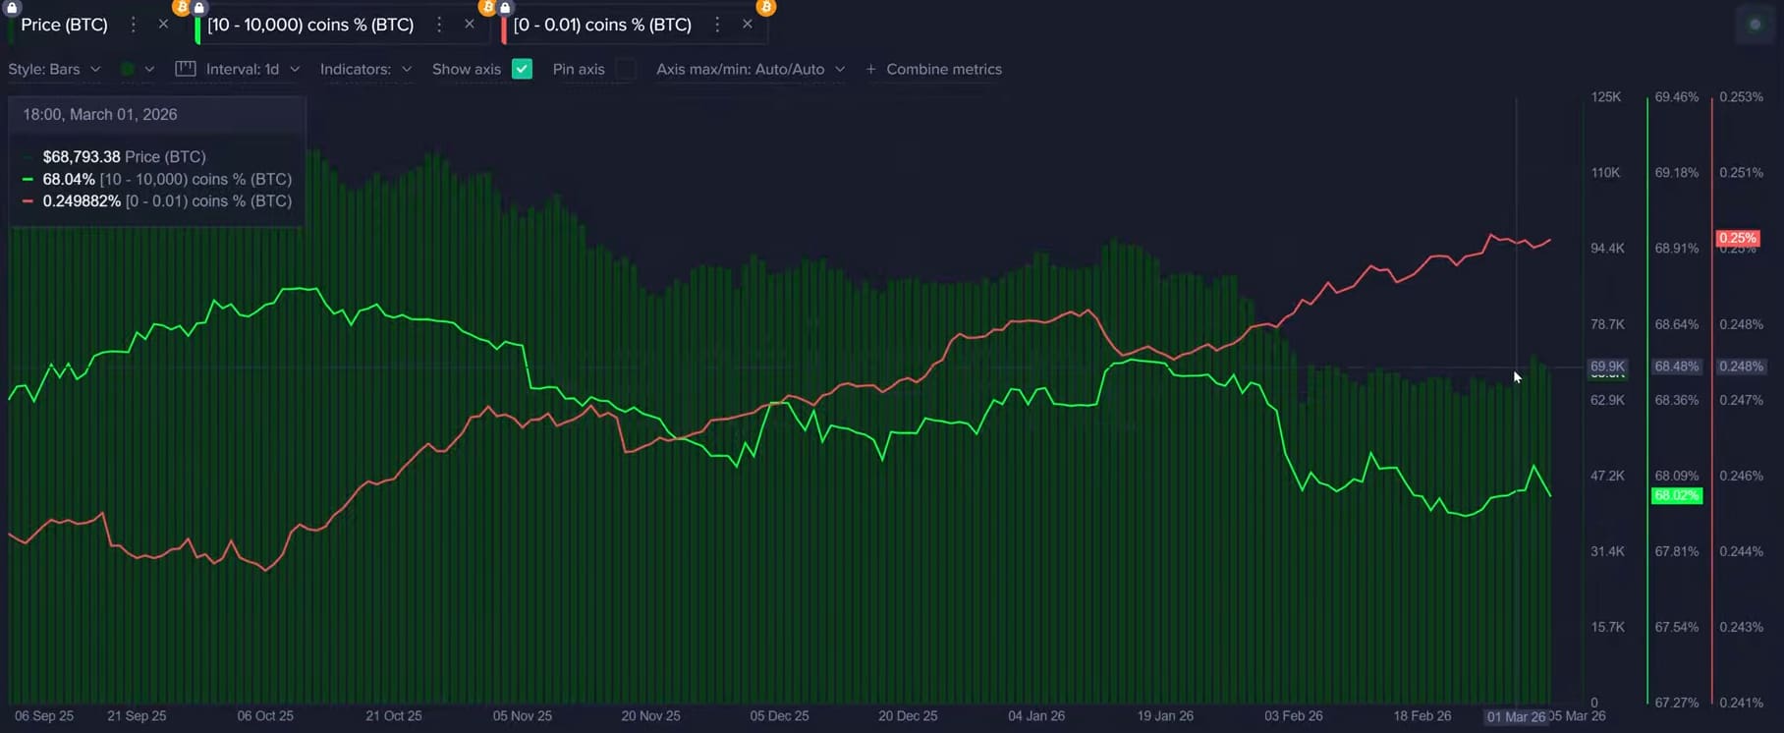Remove the [10 - 10,000) coins % metric
Viewport: 1784px width, 733px height.
[470, 25]
